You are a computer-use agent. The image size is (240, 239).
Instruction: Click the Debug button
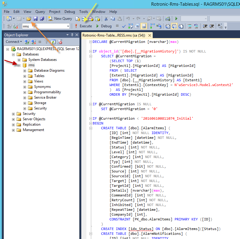pyautogui.click(x=104, y=26)
